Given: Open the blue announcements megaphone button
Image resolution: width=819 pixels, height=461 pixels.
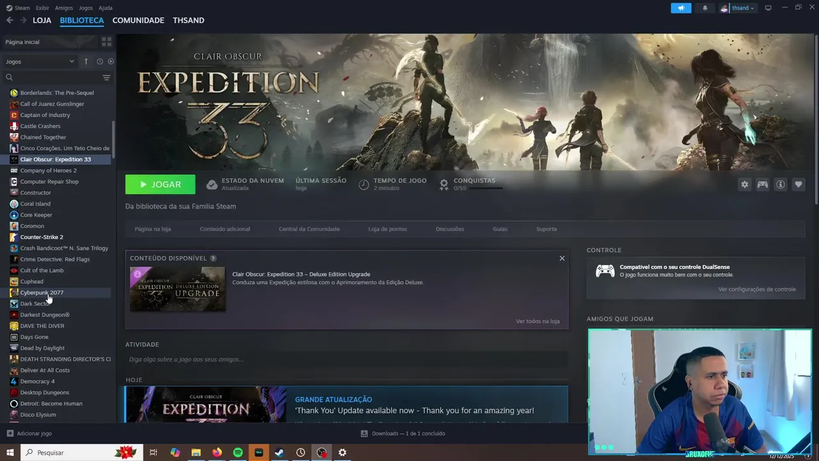Looking at the screenshot, I should (681, 8).
